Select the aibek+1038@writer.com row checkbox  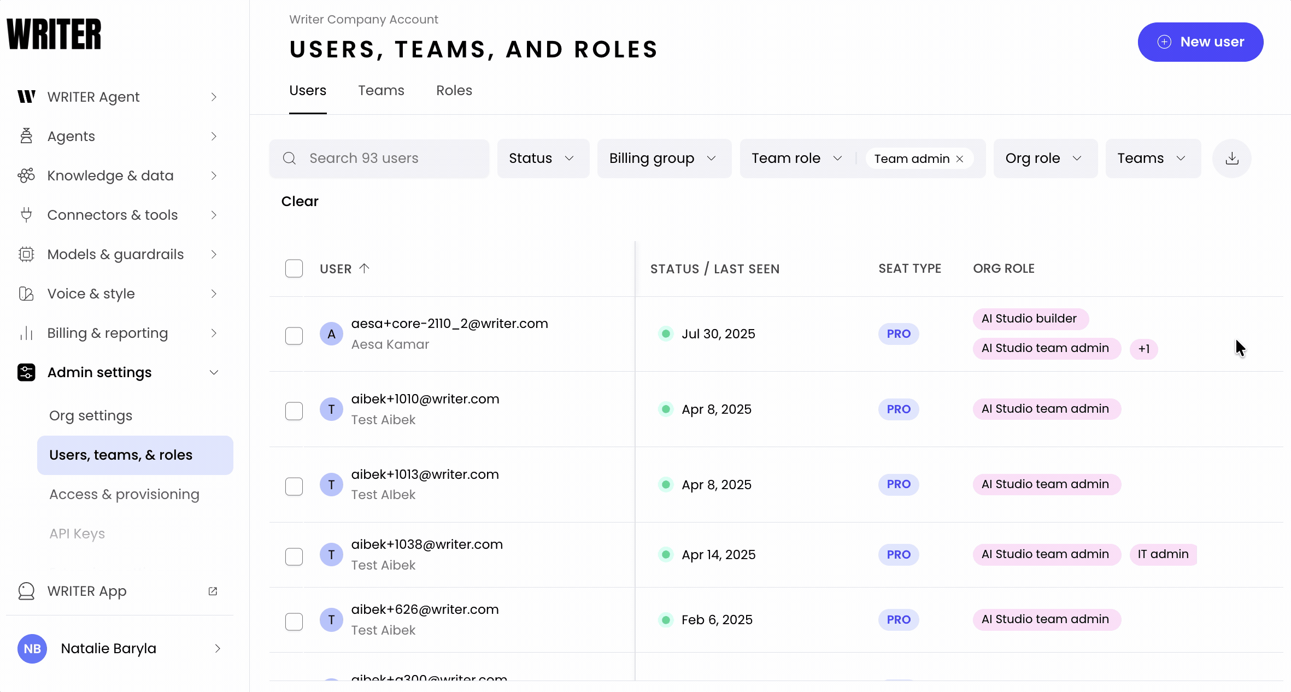[x=294, y=556]
